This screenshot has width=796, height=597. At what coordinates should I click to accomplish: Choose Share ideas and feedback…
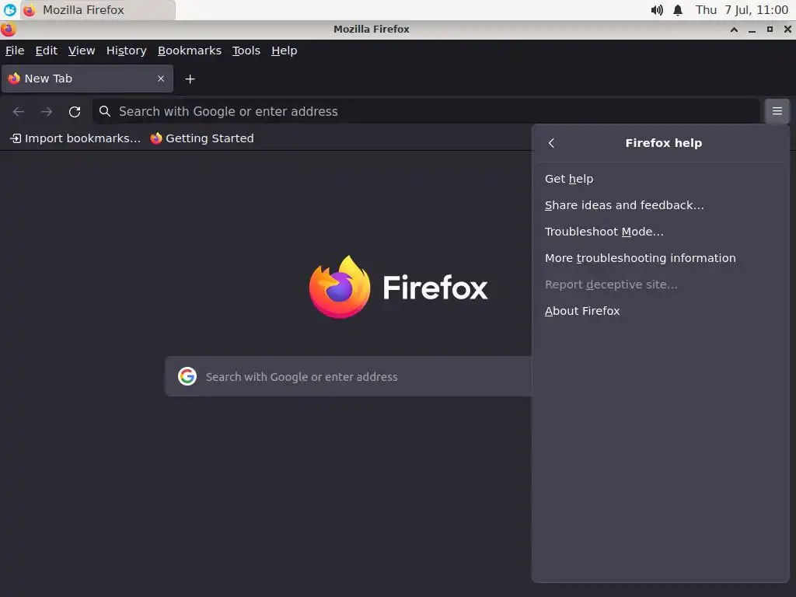click(661, 205)
